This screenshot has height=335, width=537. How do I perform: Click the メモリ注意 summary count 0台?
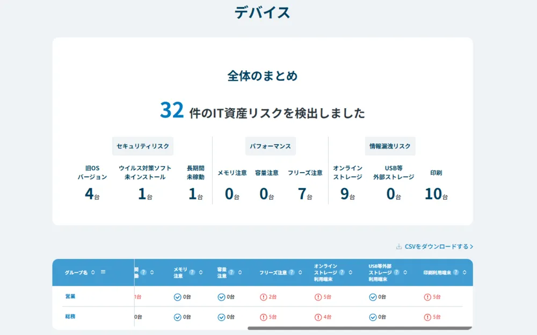[232, 194]
